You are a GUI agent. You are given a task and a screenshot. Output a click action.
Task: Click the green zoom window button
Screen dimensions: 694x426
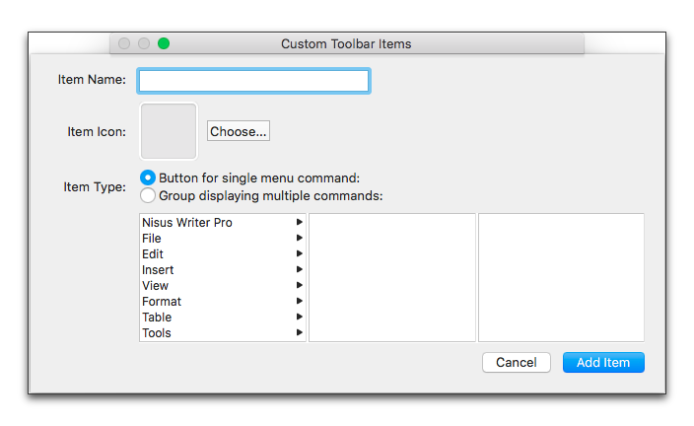(164, 43)
